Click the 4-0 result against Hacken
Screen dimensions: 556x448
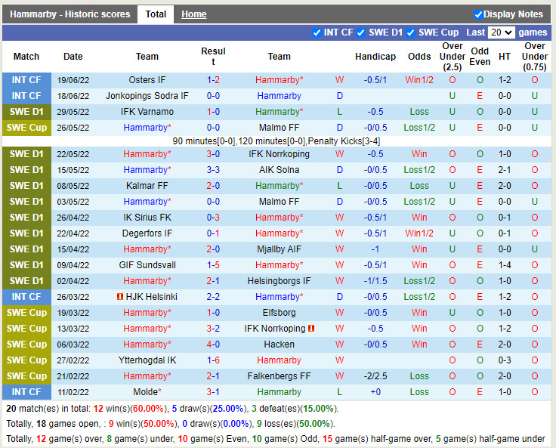click(213, 344)
